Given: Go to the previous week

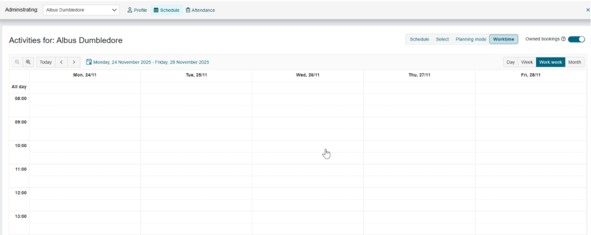Looking at the screenshot, I should [62, 62].
